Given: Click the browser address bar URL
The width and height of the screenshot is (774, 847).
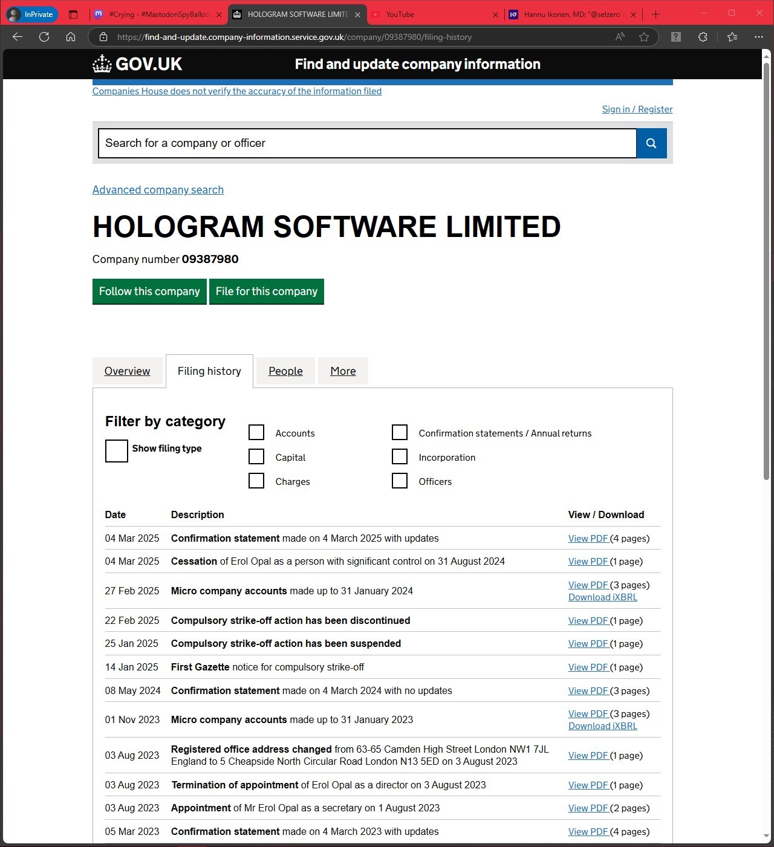Looking at the screenshot, I should [294, 37].
